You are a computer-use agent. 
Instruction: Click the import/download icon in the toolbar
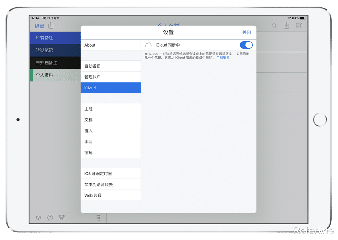[286, 26]
